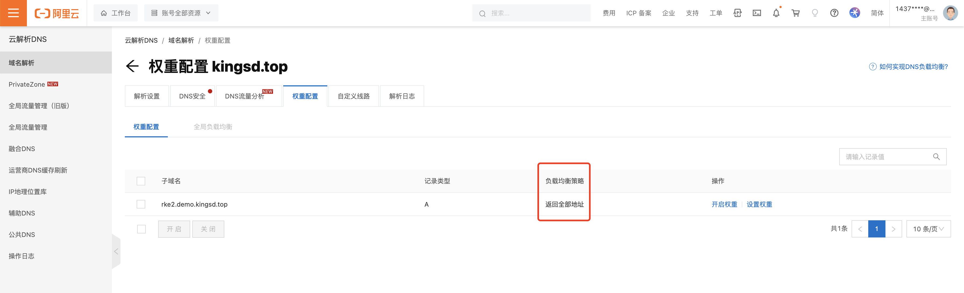Select the 全局负载均衡 sub-tab

(212, 127)
